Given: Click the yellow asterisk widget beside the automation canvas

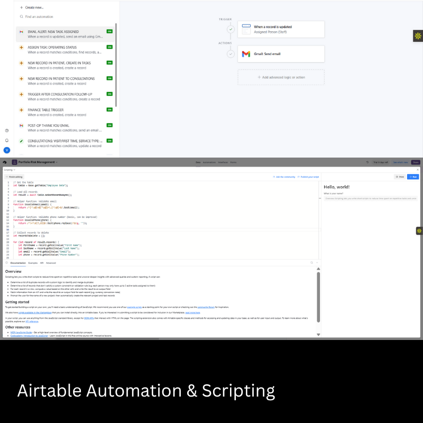Looking at the screenshot, I should click(418, 36).
